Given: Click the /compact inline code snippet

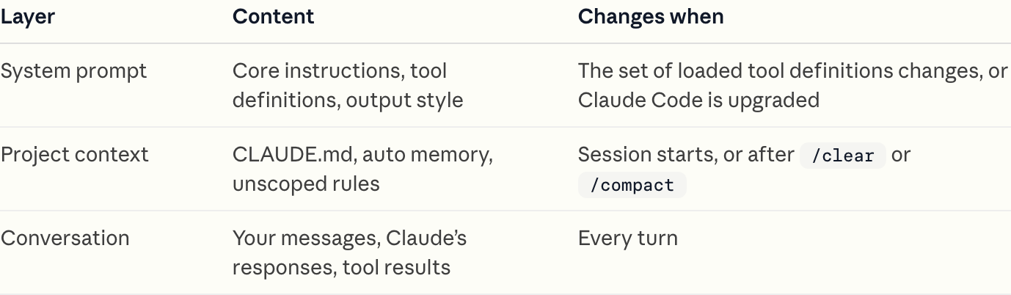Looking at the screenshot, I should (x=632, y=185).
